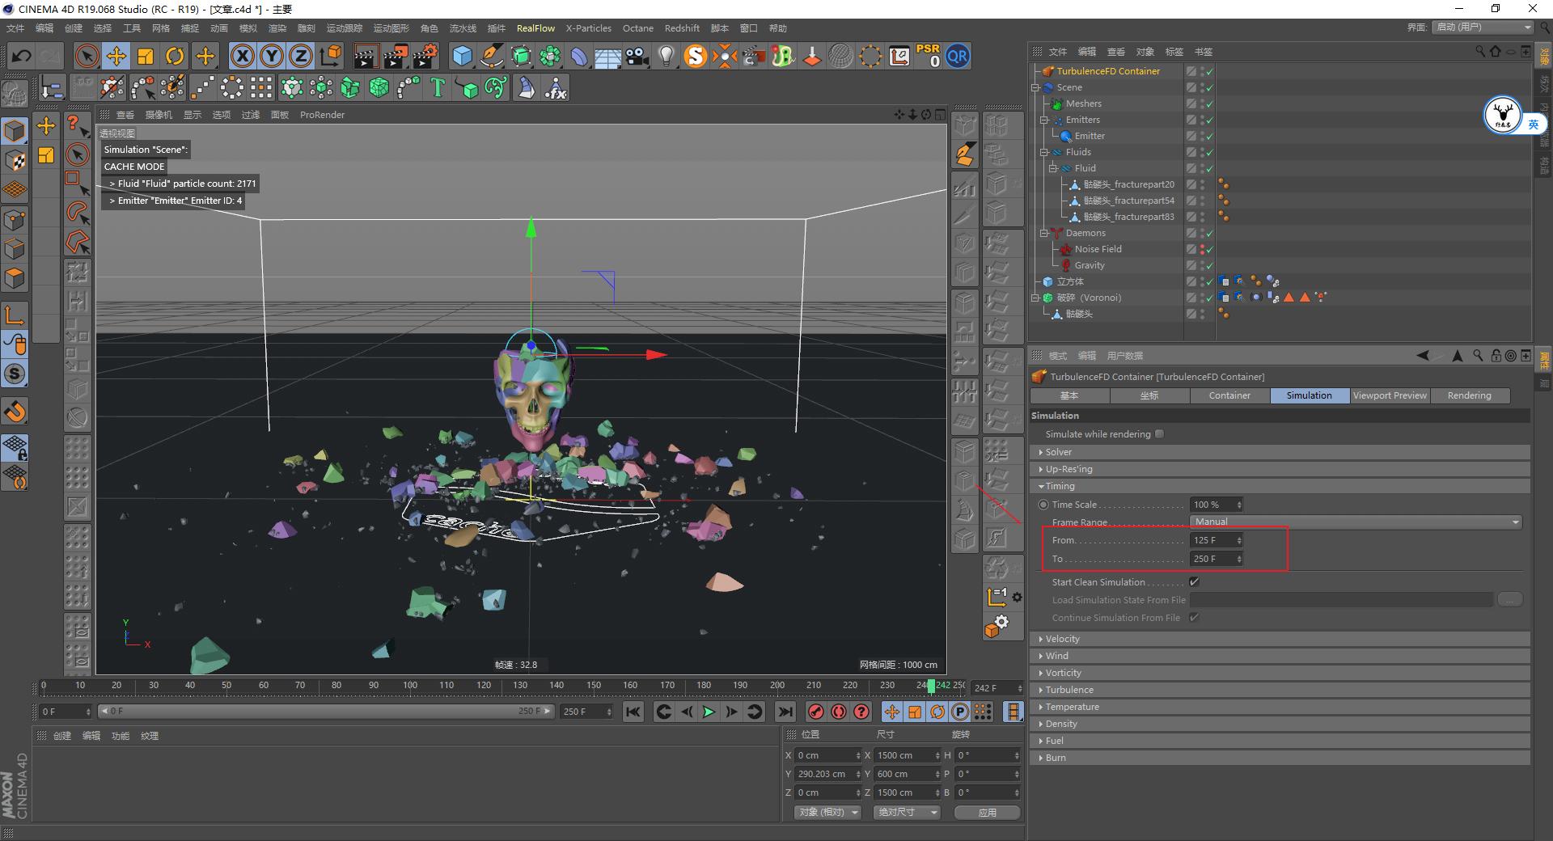Select the Z-axis lock icon in toolbar

[300, 56]
